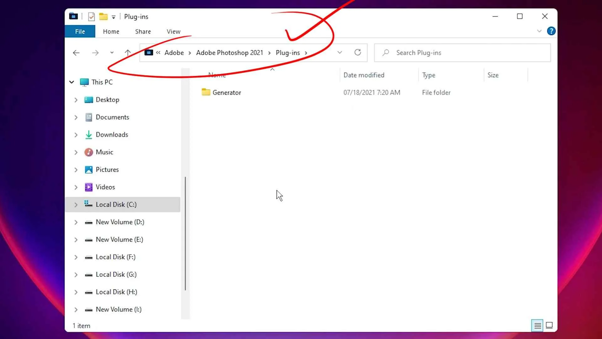Click the navigation pane scrollbar thumb
Screen dimensions: 602x339
point(185,234)
